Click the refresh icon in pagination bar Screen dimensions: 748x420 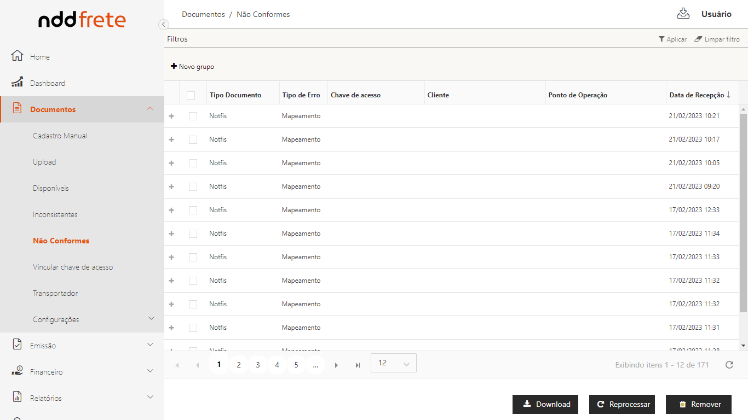point(729,365)
